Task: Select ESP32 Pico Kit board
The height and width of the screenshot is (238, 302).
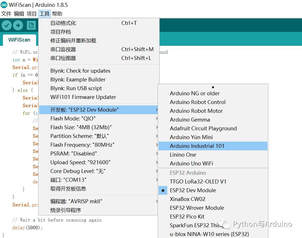Action: pyautogui.click(x=213, y=217)
